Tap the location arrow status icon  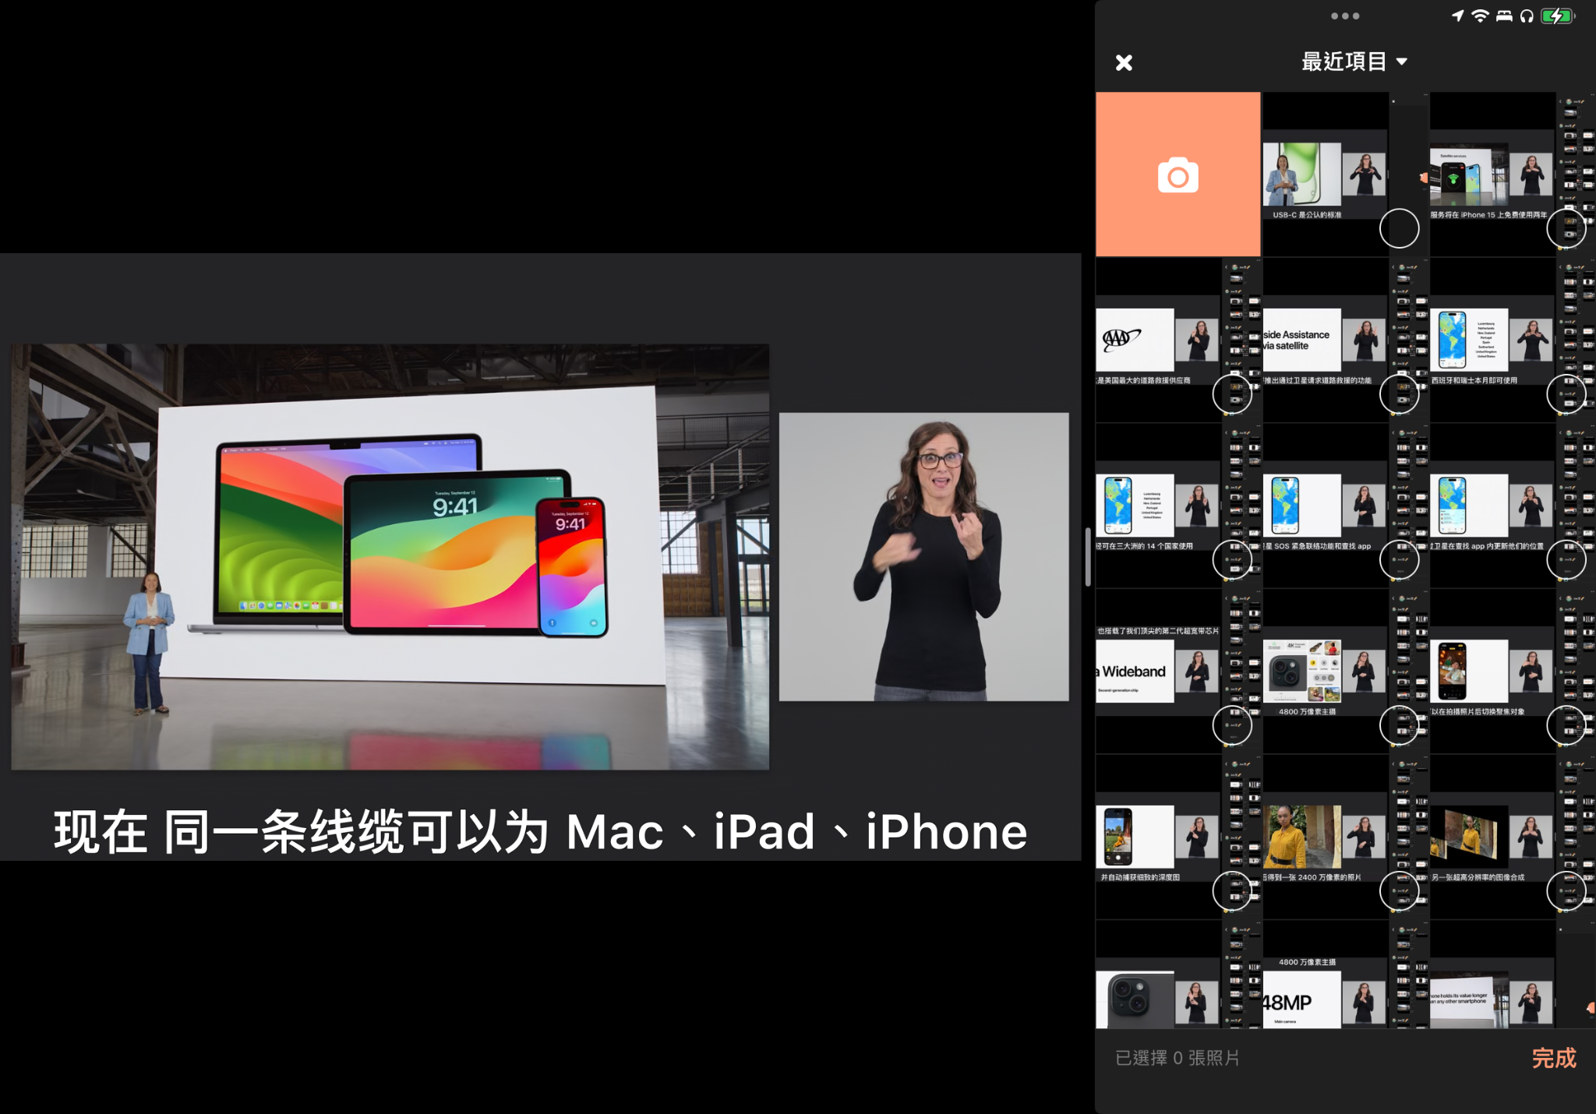(1457, 16)
